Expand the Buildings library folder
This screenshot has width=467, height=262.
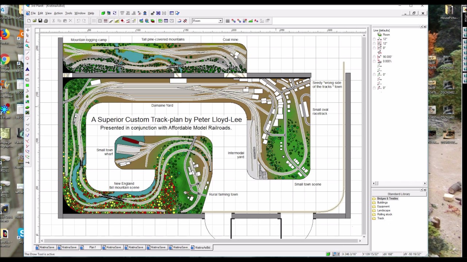380,202
